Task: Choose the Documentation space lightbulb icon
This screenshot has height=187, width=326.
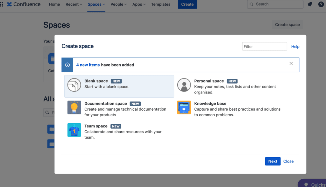Action: coord(74,107)
